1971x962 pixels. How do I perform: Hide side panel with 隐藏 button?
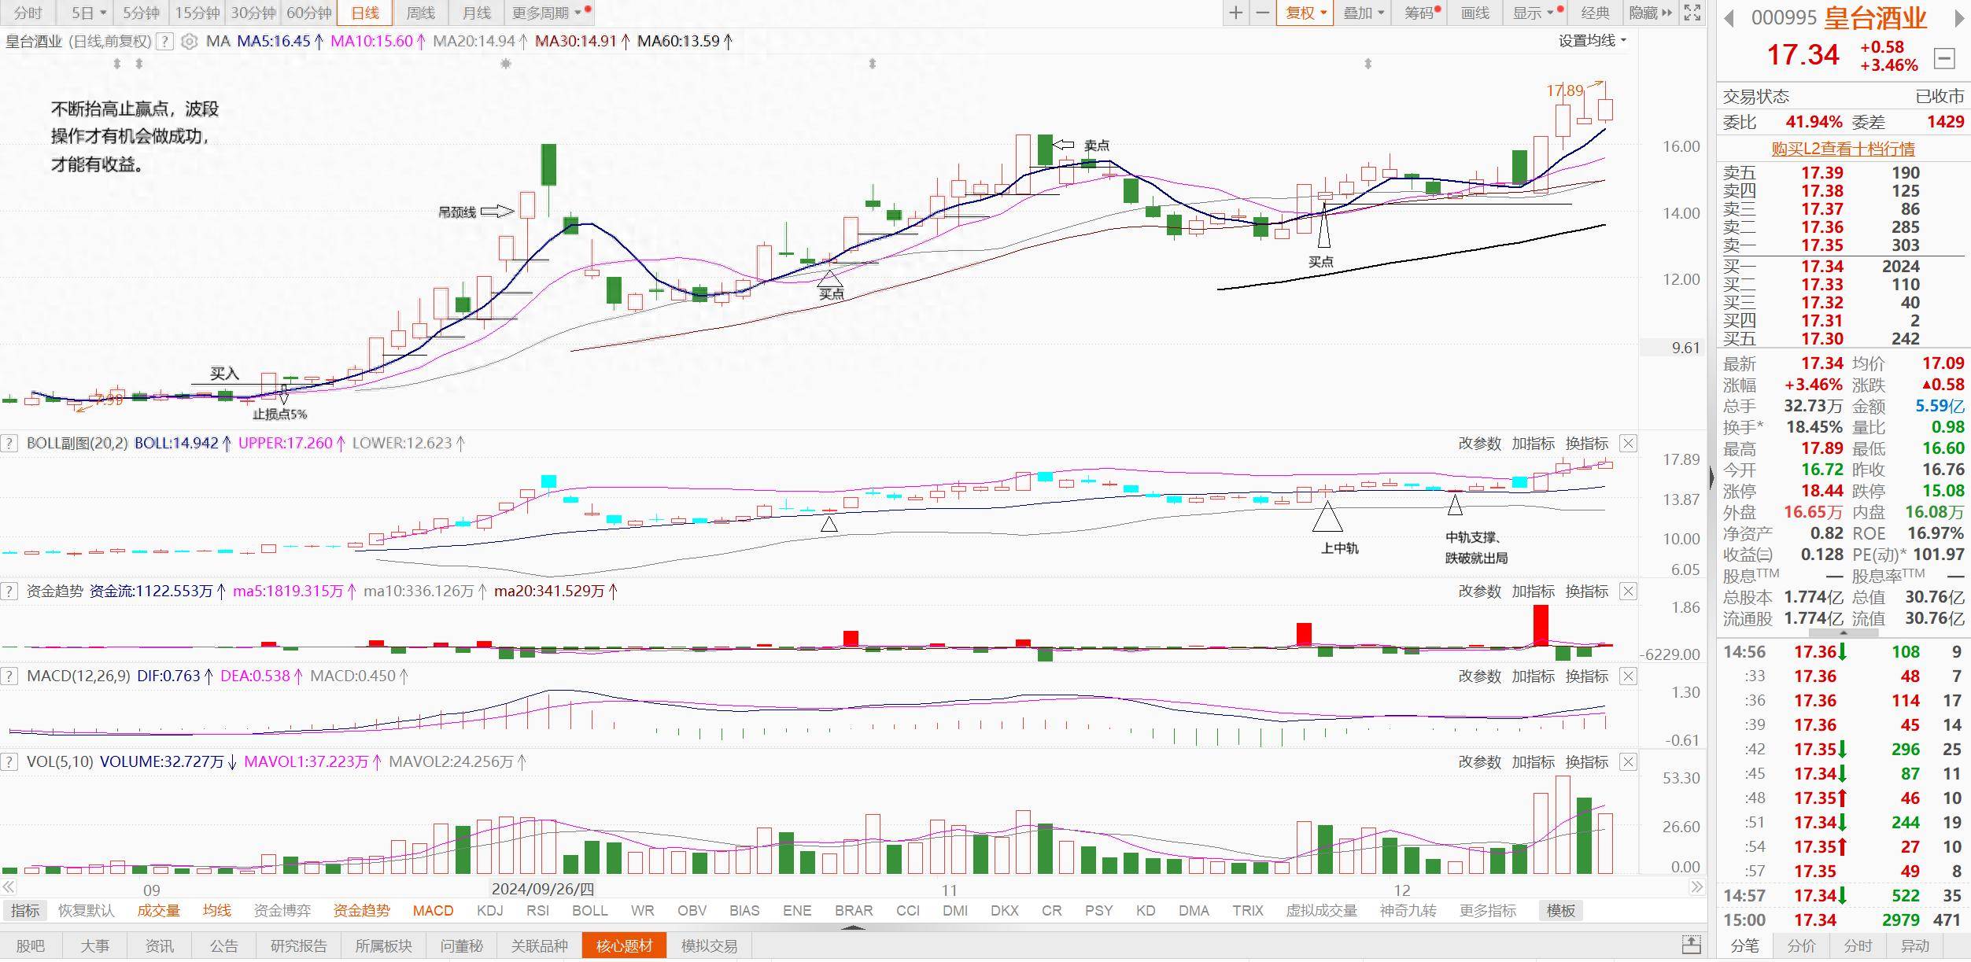click(1651, 13)
